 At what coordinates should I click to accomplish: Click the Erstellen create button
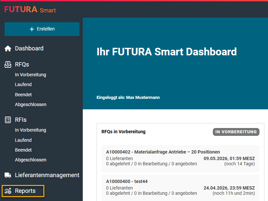pos(42,29)
